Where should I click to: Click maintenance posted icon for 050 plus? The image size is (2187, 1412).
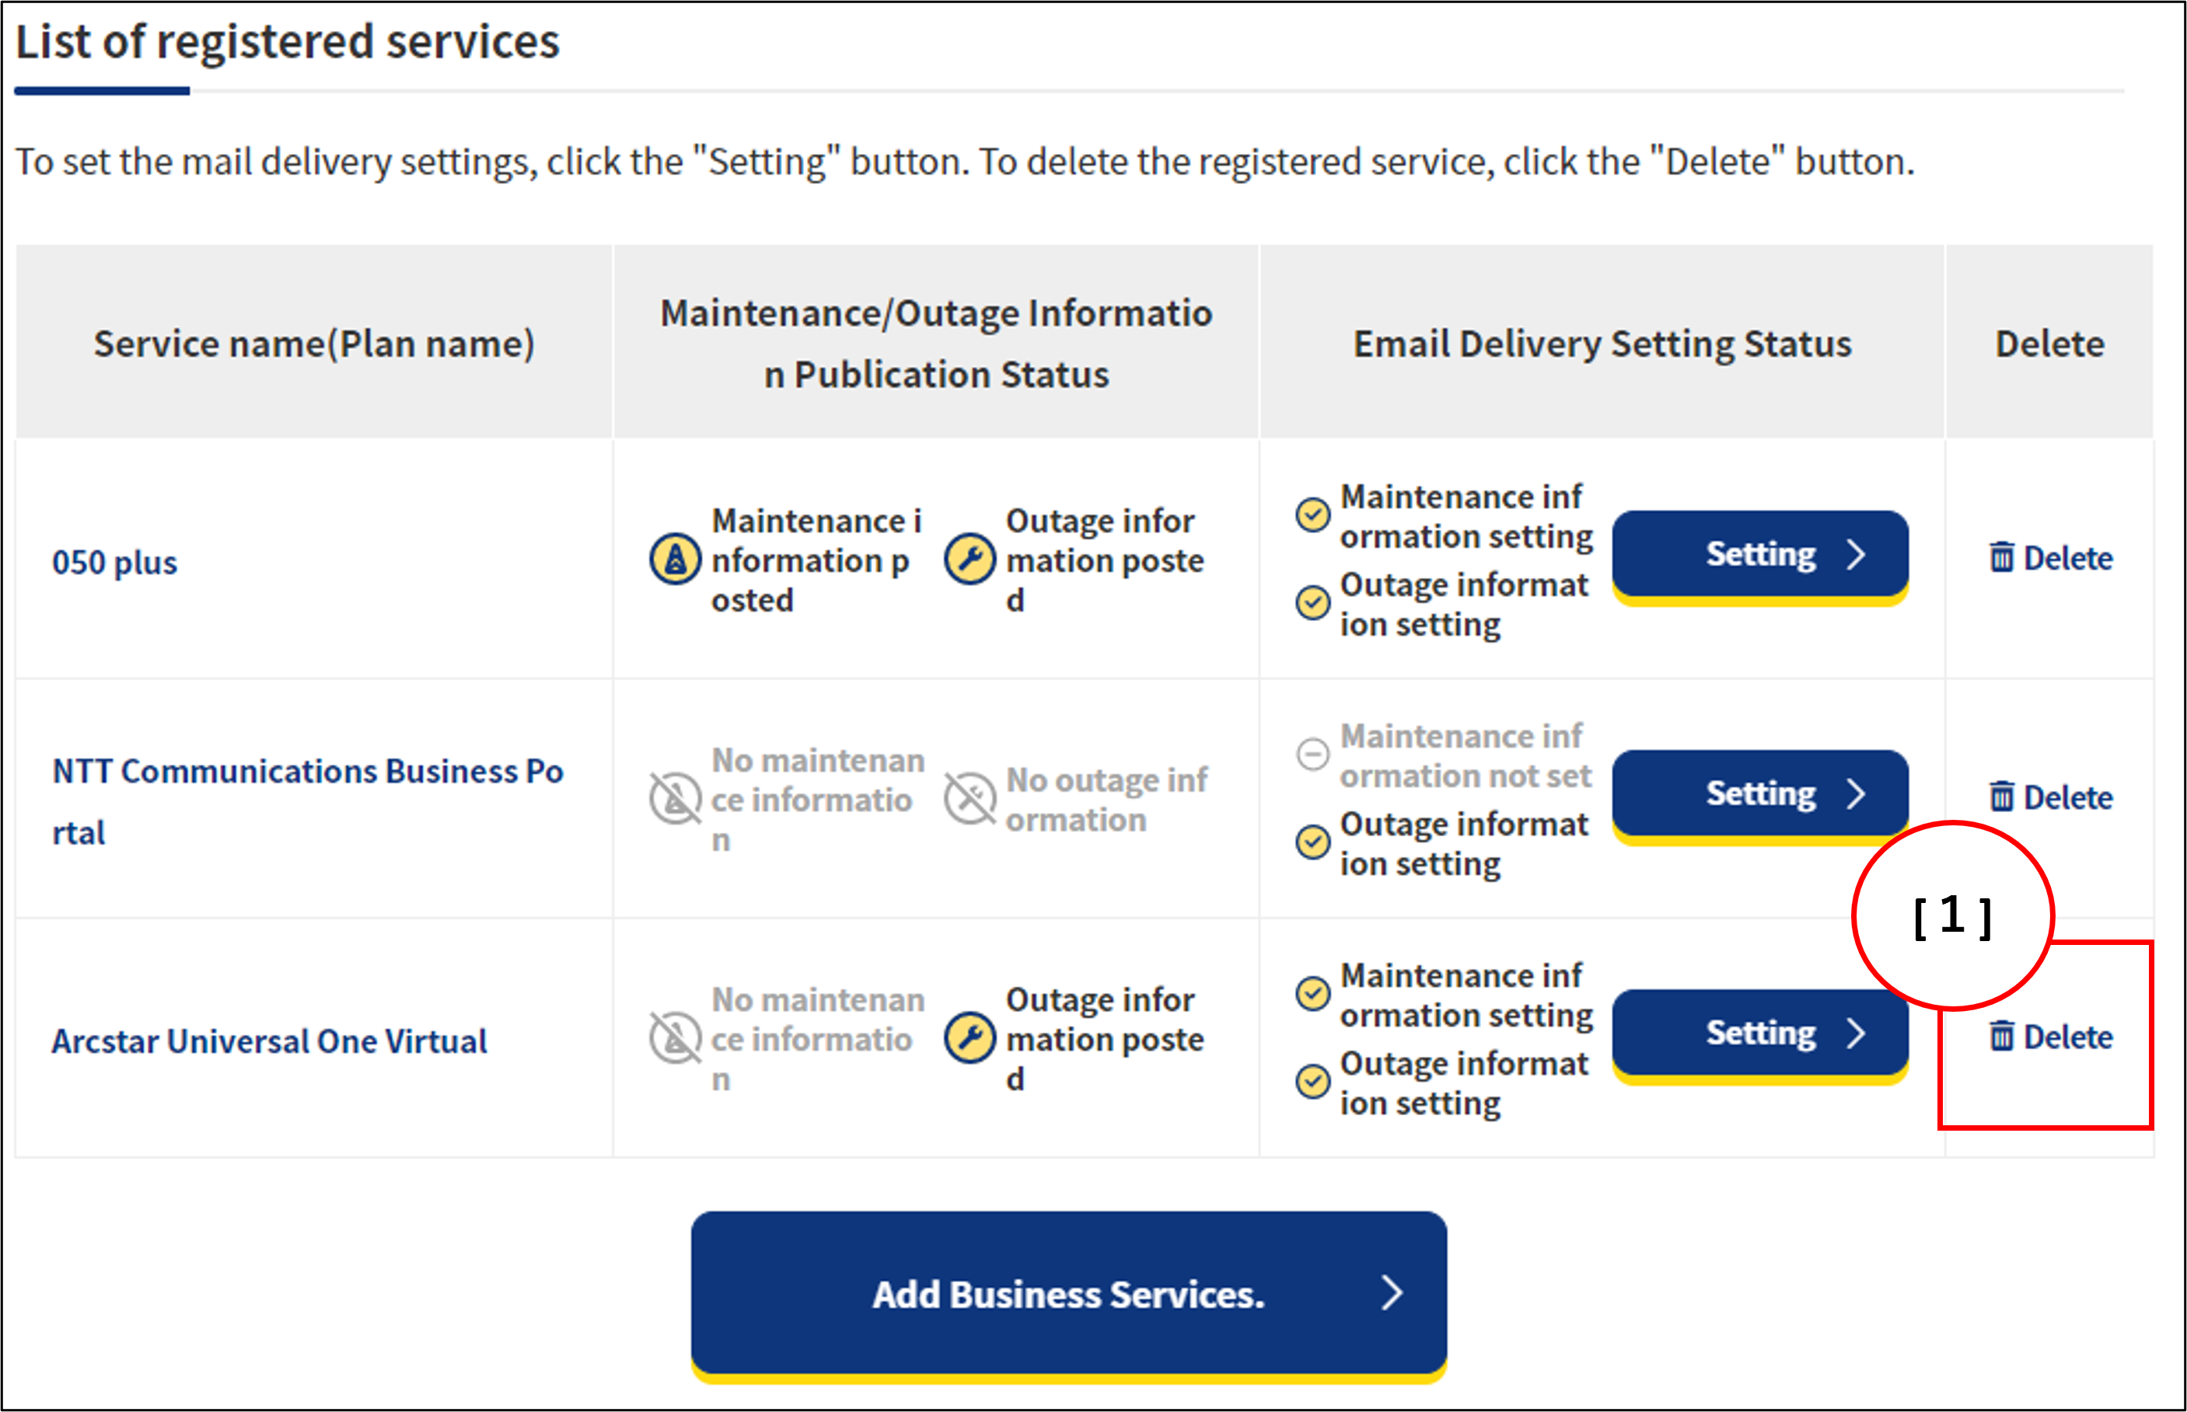pyautogui.click(x=675, y=559)
